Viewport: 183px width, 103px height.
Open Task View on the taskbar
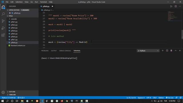pos(17,101)
